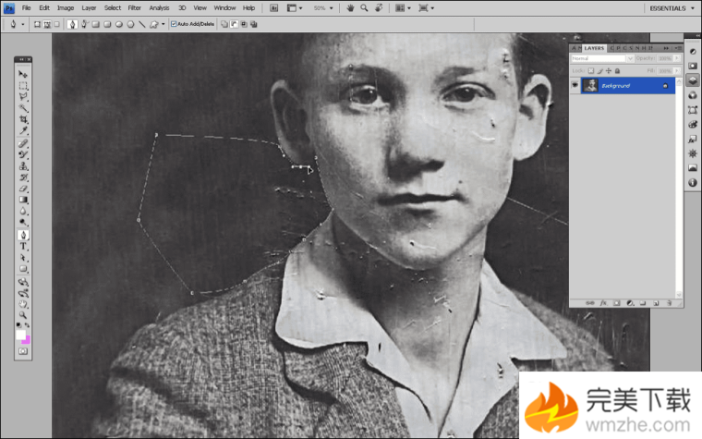Select the Crop tool
Viewport: 702px width, 439px height.
click(23, 119)
